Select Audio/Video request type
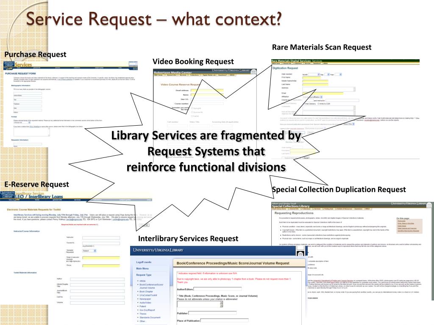 (x=146, y=303)
